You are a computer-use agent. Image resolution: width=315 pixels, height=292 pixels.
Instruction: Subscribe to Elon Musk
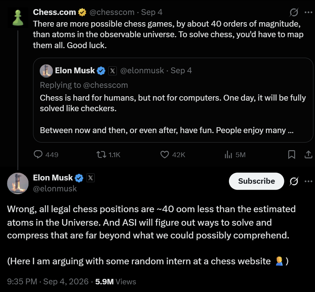(x=256, y=181)
